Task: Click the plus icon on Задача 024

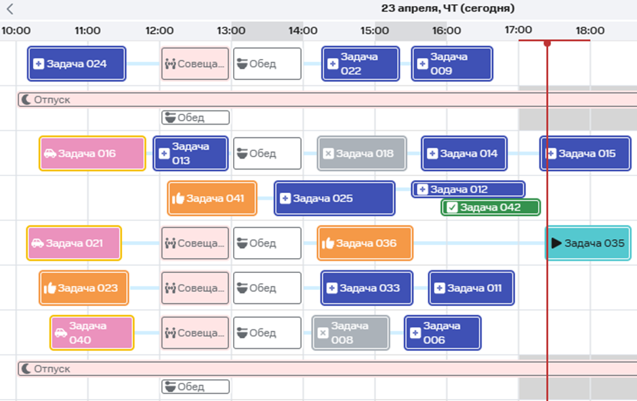Action: 39,64
